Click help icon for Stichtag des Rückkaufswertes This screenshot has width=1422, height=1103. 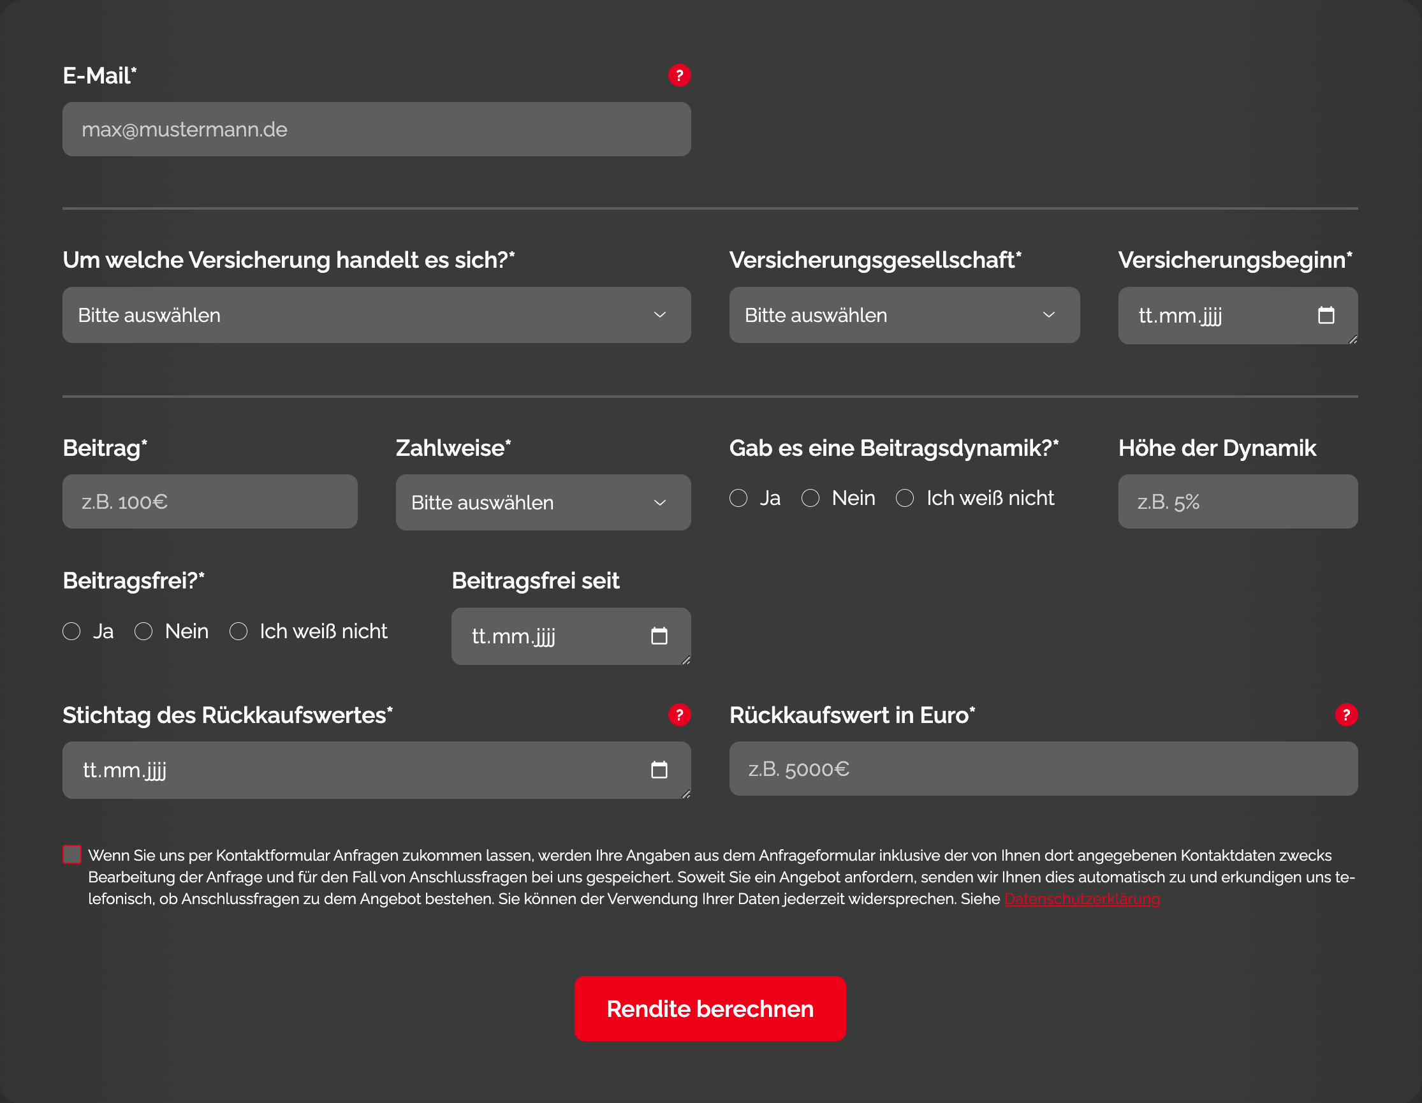[679, 715]
